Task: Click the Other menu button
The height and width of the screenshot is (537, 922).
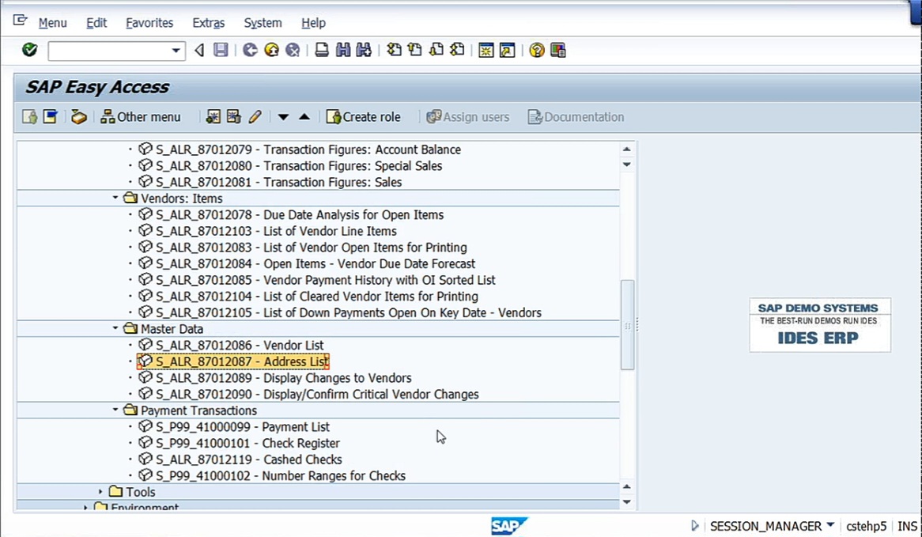Action: pyautogui.click(x=141, y=116)
